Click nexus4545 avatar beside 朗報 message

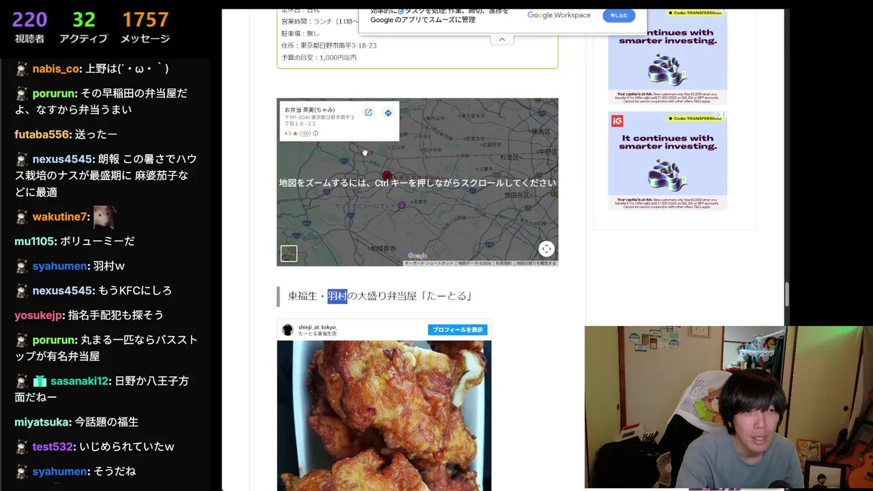pos(22,160)
